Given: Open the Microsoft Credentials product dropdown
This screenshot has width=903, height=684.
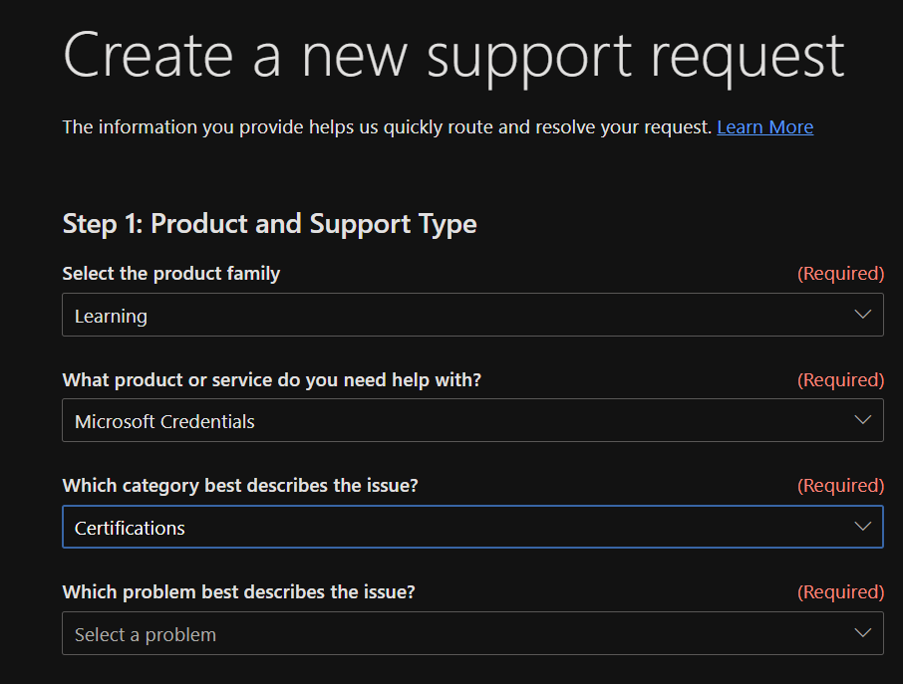Looking at the screenshot, I should pos(472,420).
